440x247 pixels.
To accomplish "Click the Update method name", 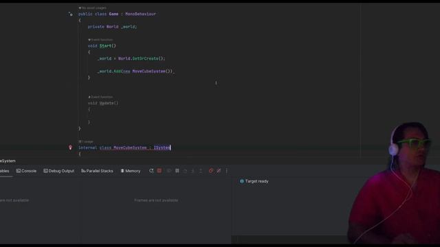I will point(107,103).
